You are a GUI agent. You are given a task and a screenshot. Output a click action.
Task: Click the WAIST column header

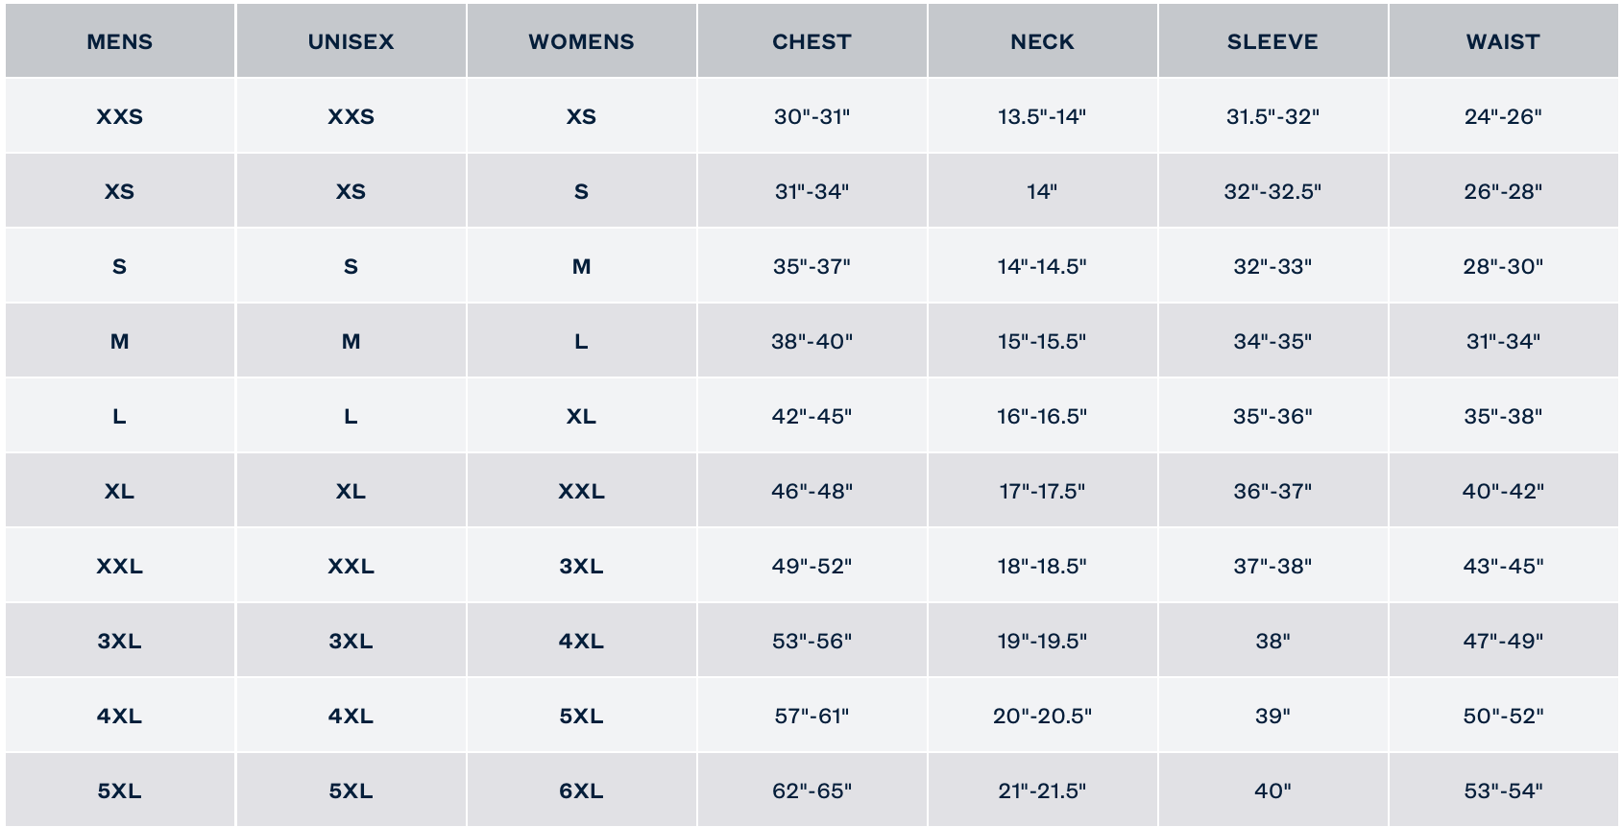pyautogui.click(x=1503, y=42)
